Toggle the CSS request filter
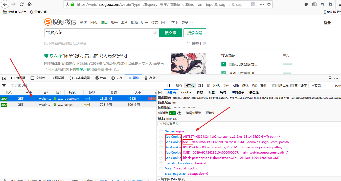Image resolution: width=341 pixels, height=181 pixels. tap(200, 86)
